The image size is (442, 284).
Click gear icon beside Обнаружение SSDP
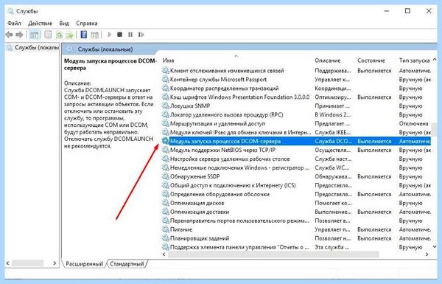(166, 176)
